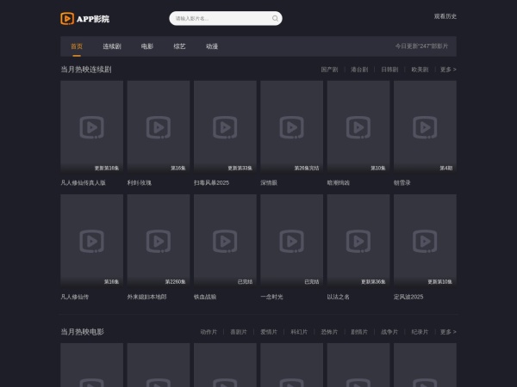Switch to the 连续剧 tab
517x387 pixels.
112,46
